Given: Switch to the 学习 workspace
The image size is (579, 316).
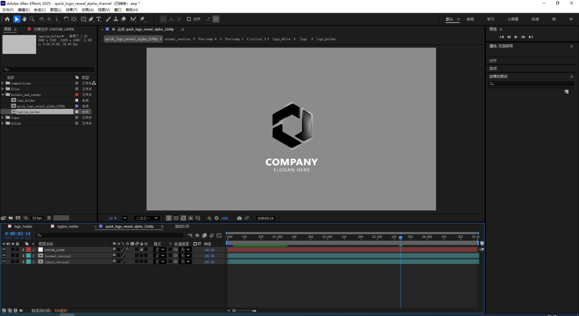Looking at the screenshot, I should (490, 19).
